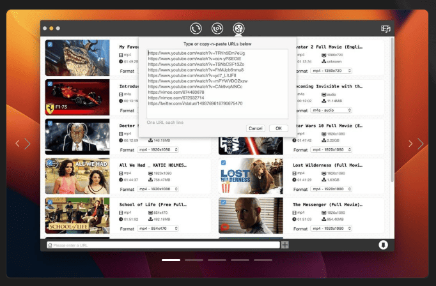
Task: Toggle the Lost Wilderness checkbox
Action: [224, 163]
